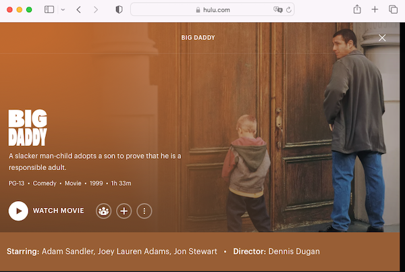Show the tab overview

tap(393, 9)
